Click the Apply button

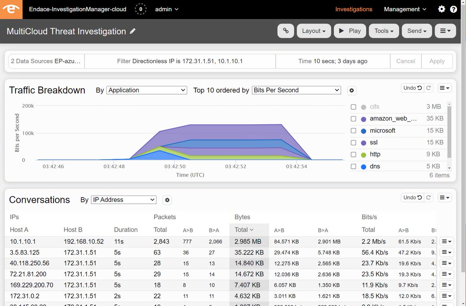[437, 61]
